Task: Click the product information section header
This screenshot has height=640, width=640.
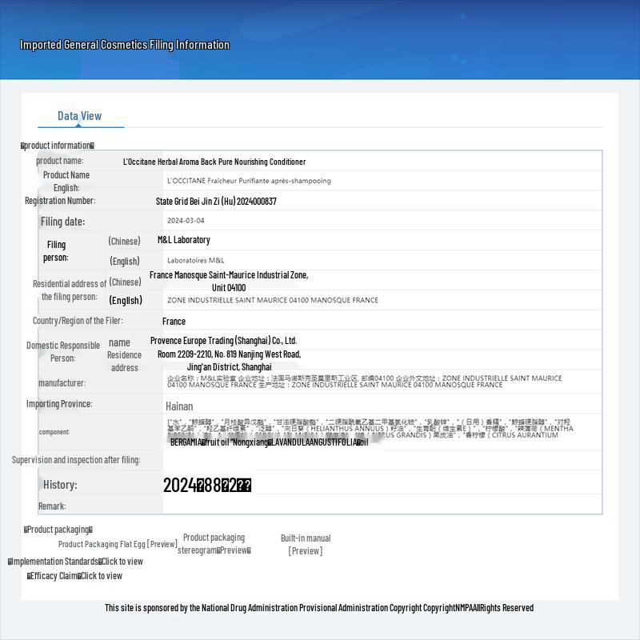Action: click(58, 146)
